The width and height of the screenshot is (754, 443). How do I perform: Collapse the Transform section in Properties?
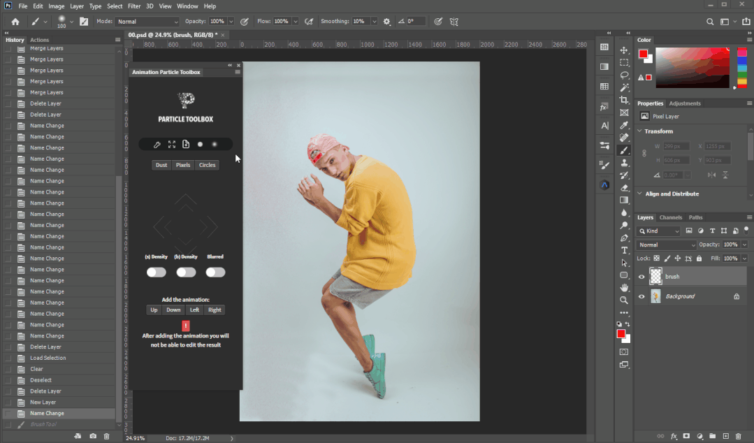pos(639,131)
